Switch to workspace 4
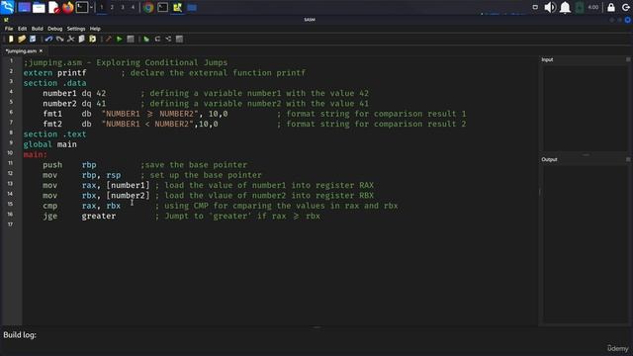633x356 pixels. [133, 7]
